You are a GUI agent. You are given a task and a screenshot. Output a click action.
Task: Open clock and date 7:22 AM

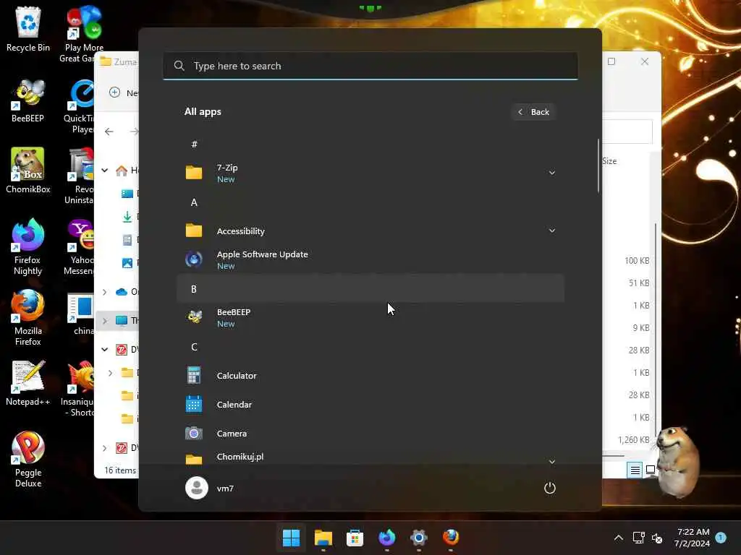pos(693,538)
